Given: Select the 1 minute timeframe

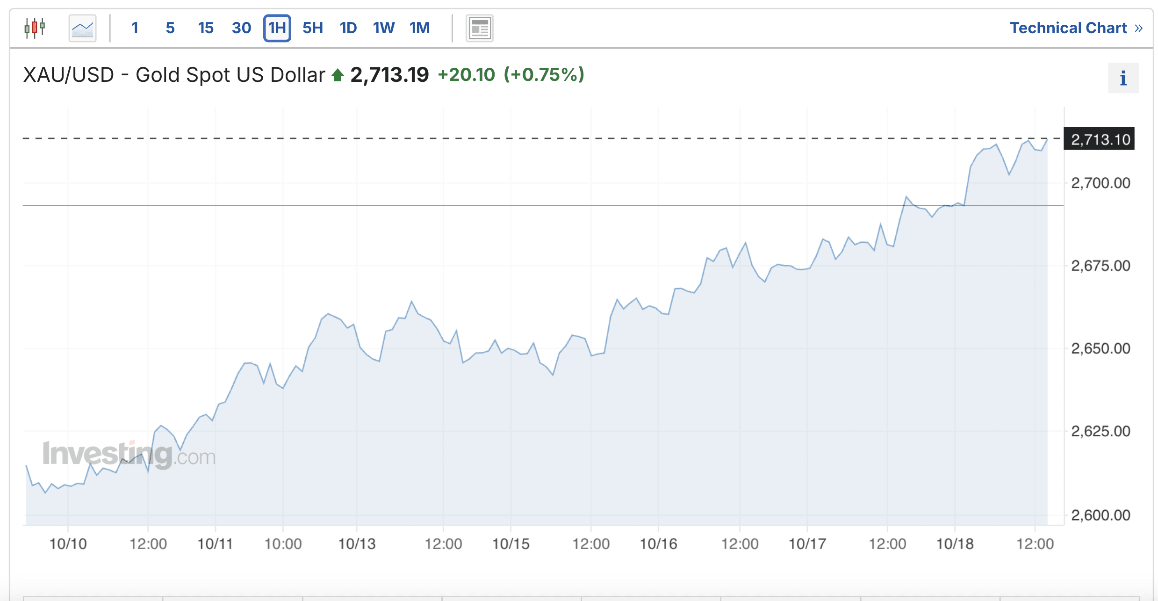Looking at the screenshot, I should 135,28.
